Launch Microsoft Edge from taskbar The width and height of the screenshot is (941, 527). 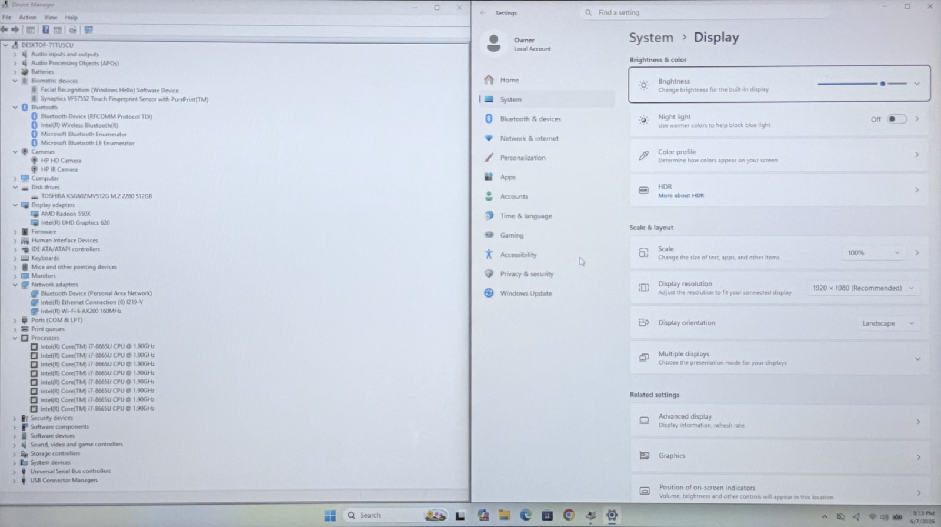coord(526,515)
